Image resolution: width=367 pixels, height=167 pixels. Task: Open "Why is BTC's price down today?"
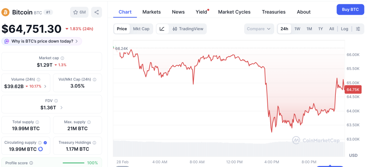(x=42, y=41)
